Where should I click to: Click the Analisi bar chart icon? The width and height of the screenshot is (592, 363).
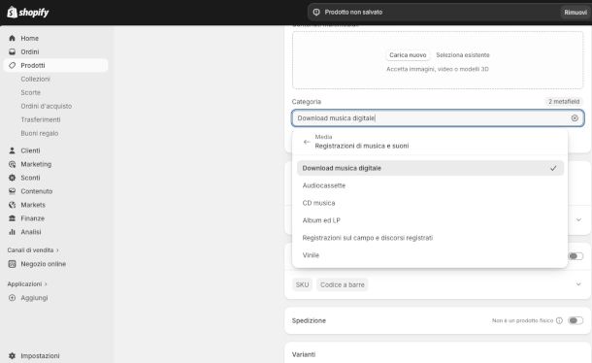(12, 232)
